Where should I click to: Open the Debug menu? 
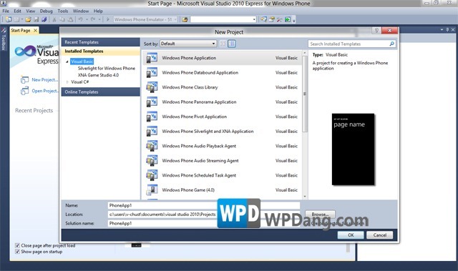(46, 11)
